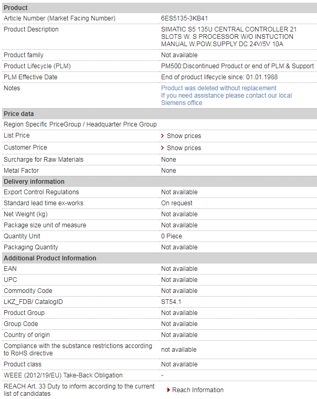
Task: Open Show prices link for List Price
Action: point(184,136)
